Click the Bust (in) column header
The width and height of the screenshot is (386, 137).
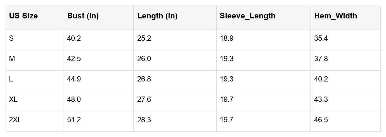click(83, 16)
